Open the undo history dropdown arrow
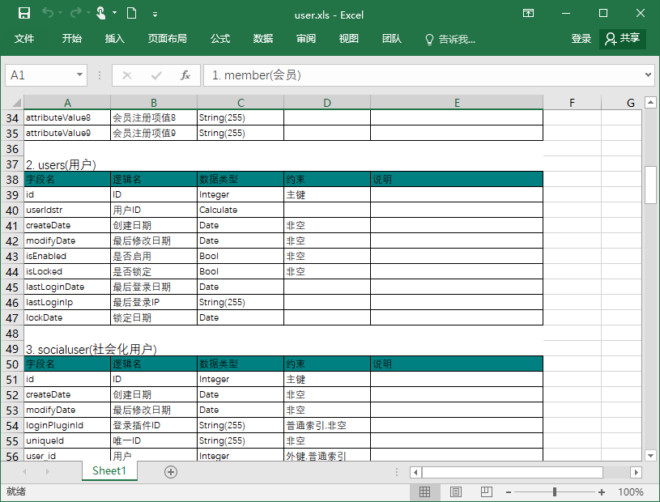Viewport: 660px width, 502px height. coord(60,14)
